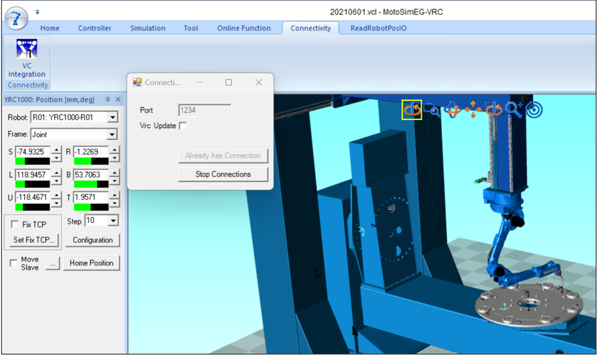Open the Controller ribbon tab

pos(94,28)
